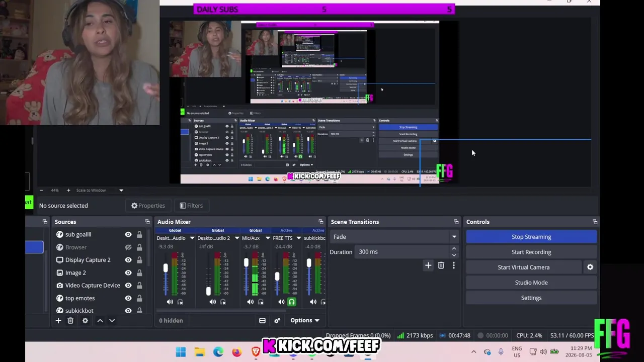The width and height of the screenshot is (644, 362).
Task: Delete scene transition with trash icon
Action: tap(441, 265)
